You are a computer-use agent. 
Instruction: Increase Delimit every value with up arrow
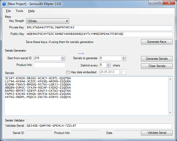point(108,64)
